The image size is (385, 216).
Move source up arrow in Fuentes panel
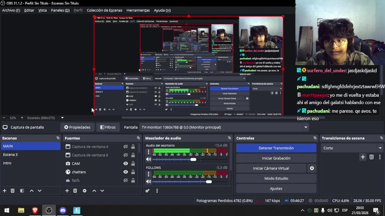click(94, 191)
